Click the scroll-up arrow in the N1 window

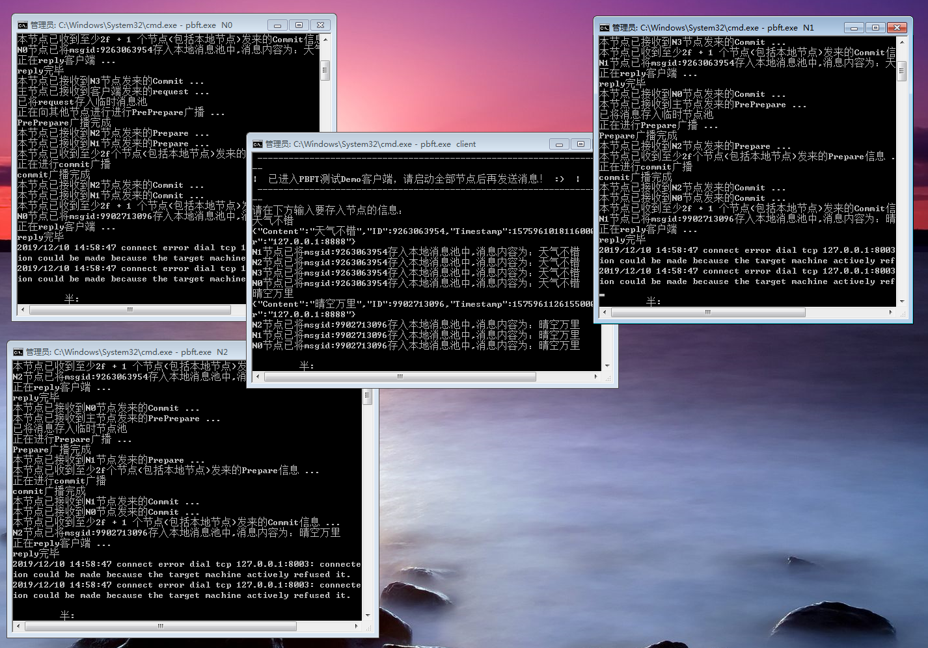tap(901, 42)
